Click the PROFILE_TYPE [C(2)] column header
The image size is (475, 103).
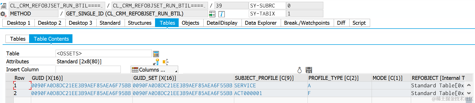coord(339,78)
